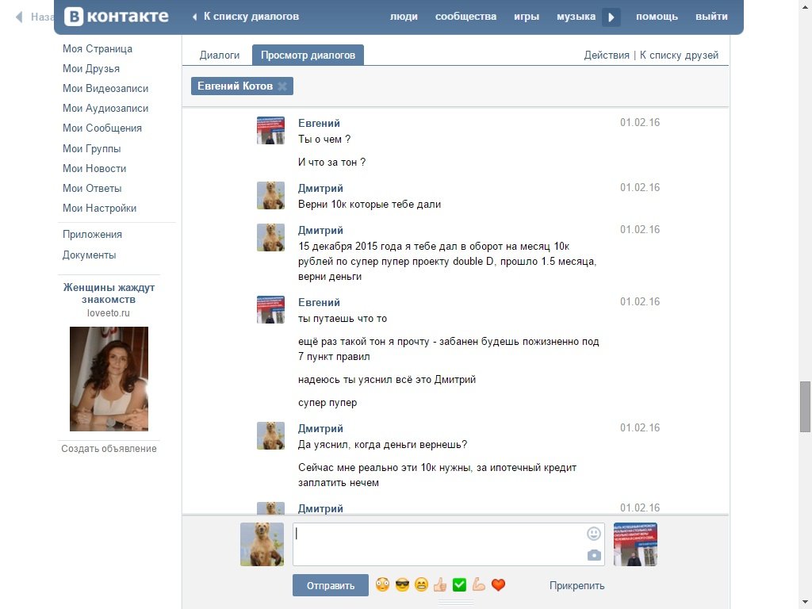Screen dimensions: 812x609
Task: Insert the flexed biceps emoji
Action: point(478,585)
